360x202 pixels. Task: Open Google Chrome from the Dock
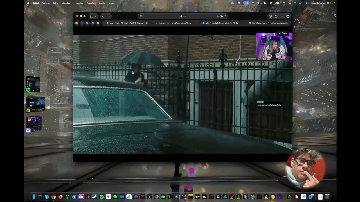(x=54, y=197)
